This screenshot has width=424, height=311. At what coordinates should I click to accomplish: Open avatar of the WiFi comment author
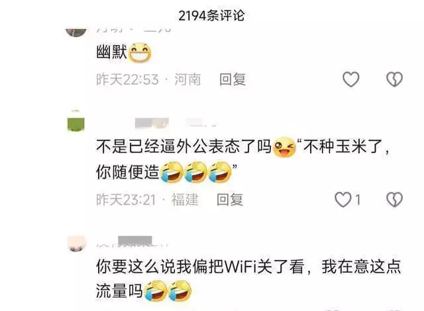[x=77, y=244]
